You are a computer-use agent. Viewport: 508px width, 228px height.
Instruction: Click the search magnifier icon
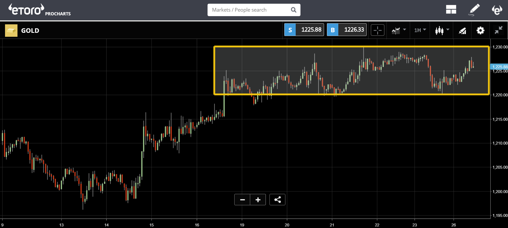(x=294, y=10)
